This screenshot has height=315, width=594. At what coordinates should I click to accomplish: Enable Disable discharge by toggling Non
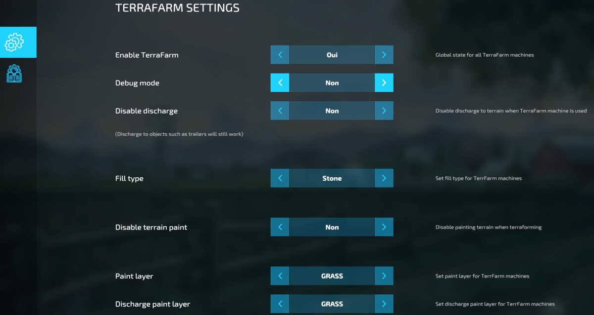(x=332, y=111)
